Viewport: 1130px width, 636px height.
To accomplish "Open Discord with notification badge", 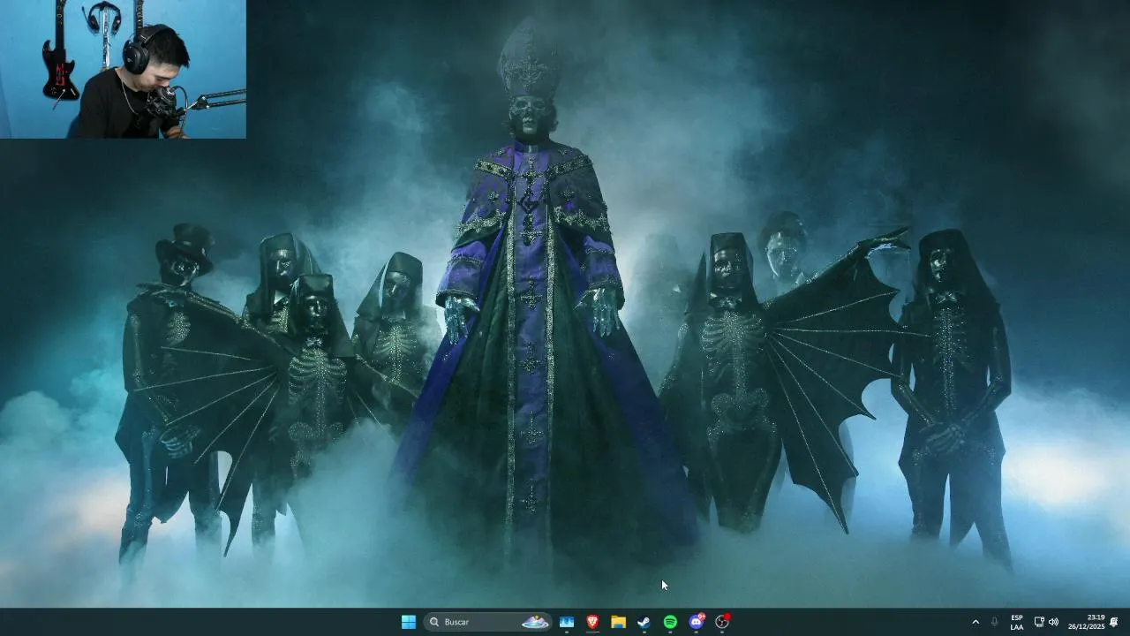I will tap(697, 622).
